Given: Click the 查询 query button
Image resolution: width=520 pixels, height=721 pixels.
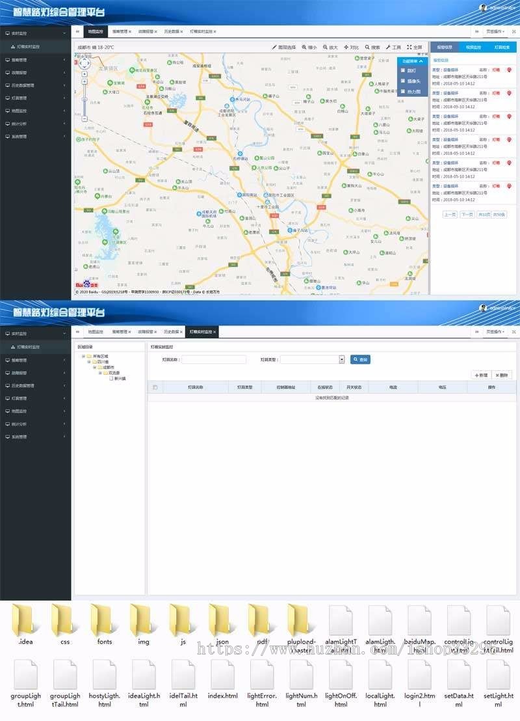Looking at the screenshot, I should (x=359, y=359).
